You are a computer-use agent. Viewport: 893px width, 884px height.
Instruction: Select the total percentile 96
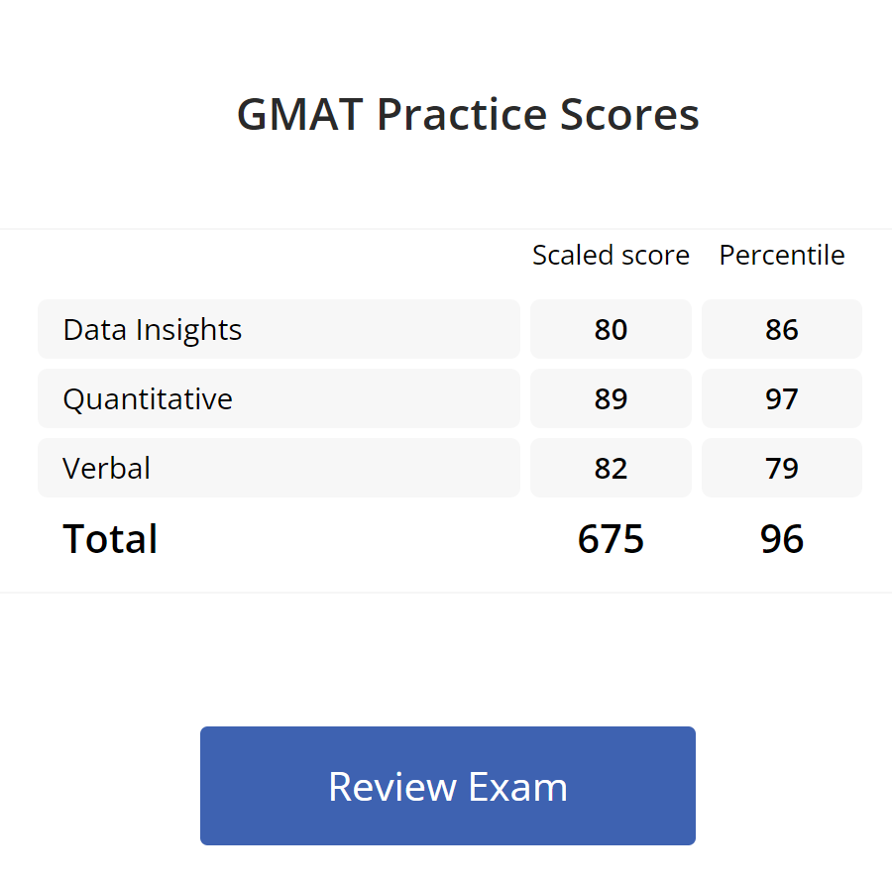[781, 539]
